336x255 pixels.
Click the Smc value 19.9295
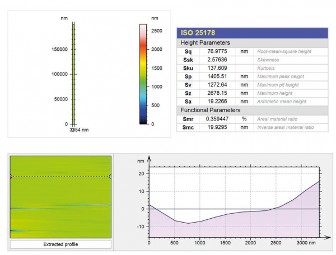click(218, 128)
